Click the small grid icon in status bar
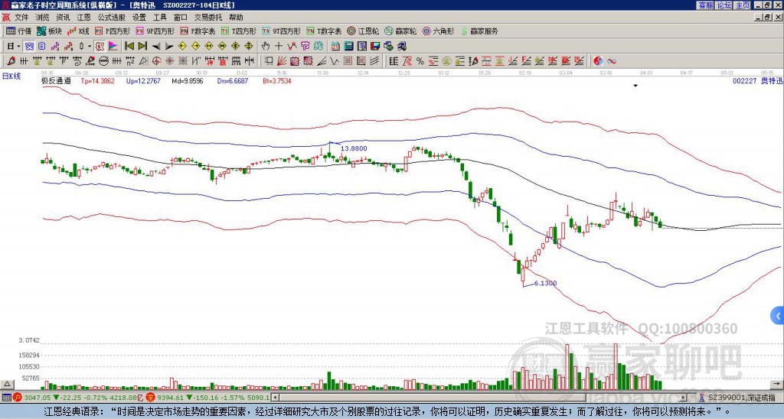 (x=6, y=398)
